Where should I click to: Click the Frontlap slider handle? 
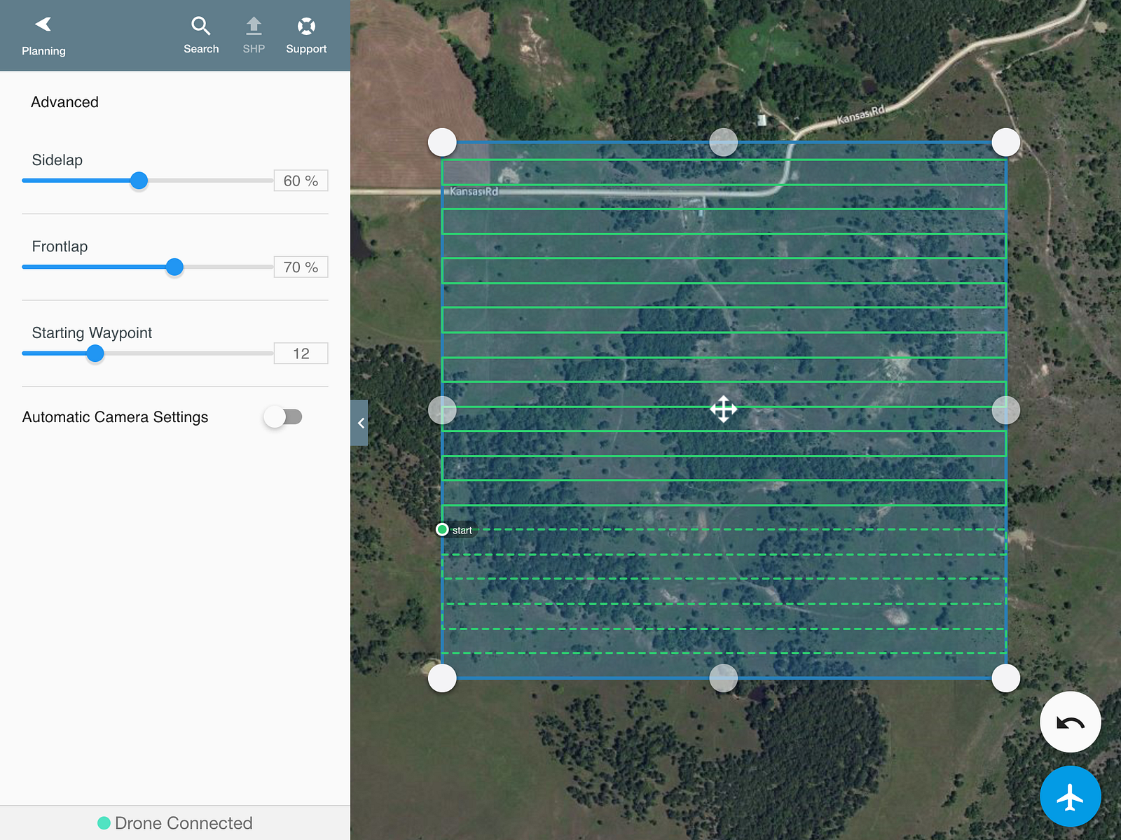[174, 267]
